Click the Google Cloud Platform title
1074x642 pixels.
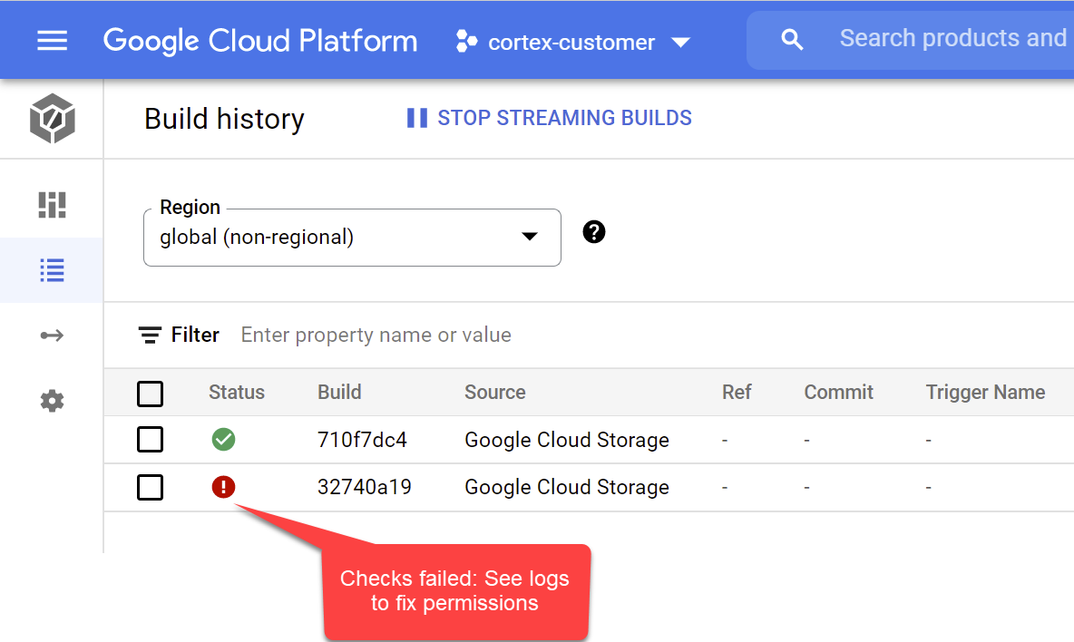(260, 41)
